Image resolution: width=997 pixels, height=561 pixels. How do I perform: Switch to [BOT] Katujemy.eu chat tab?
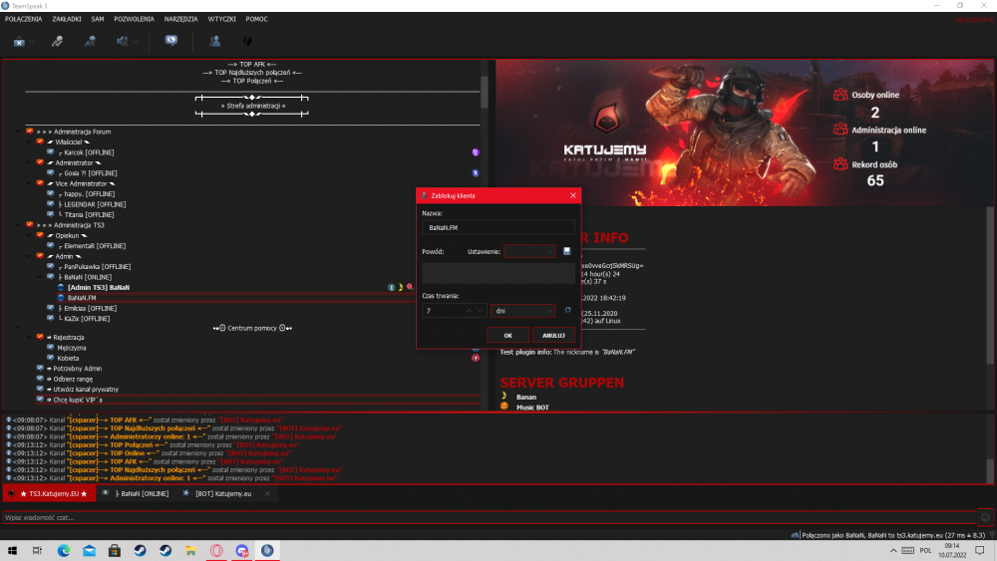pos(223,493)
